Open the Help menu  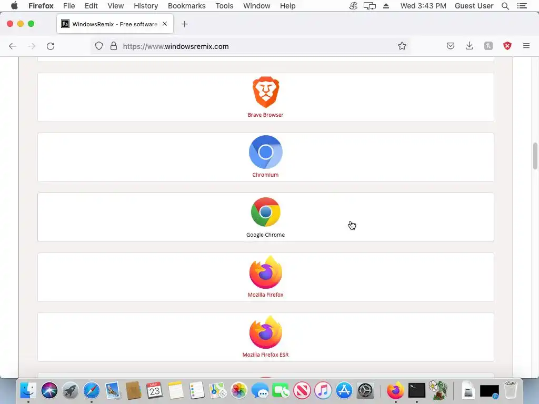pyautogui.click(x=287, y=6)
